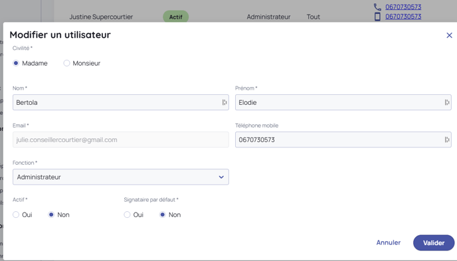The width and height of the screenshot is (457, 261).
Task: Click into the Nom field containing Bertola
Action: 121,102
